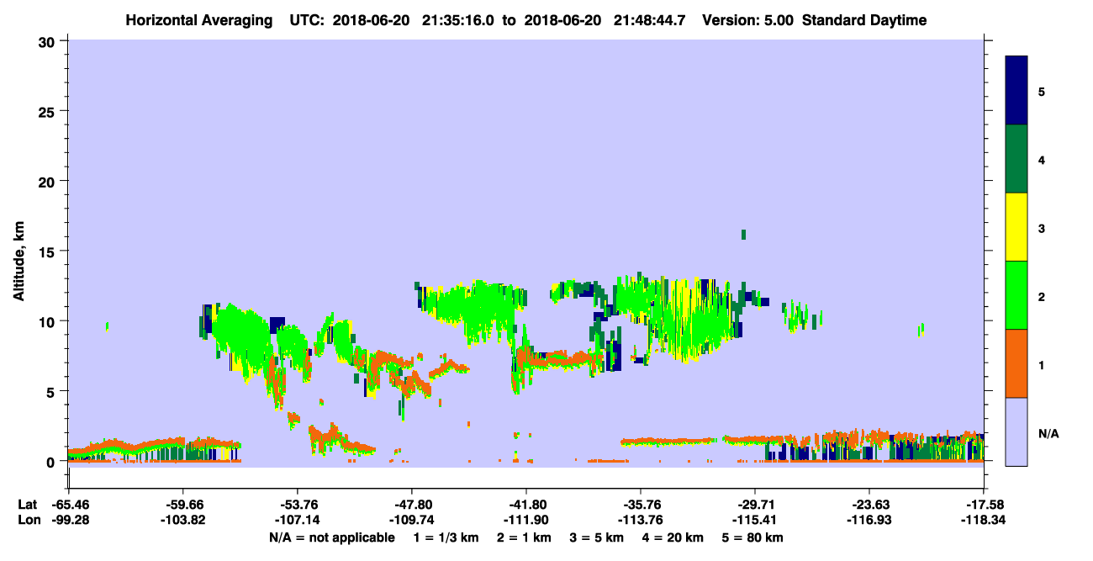Viewport: 1093px width, 561px height.
Task: Click the 'N/A = not applicable' legend text
Action: click(331, 537)
